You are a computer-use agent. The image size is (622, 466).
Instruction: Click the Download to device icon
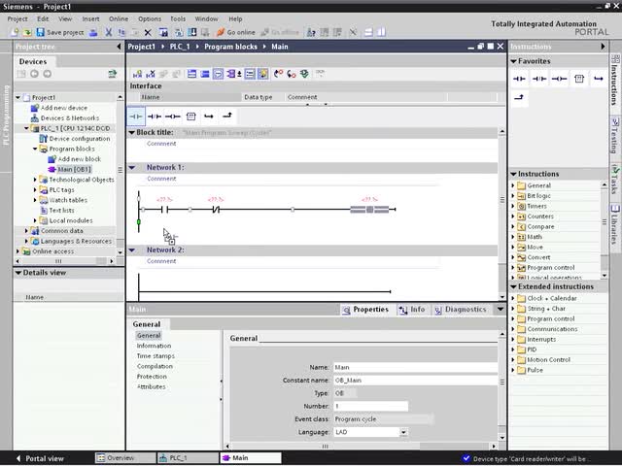tap(192, 32)
